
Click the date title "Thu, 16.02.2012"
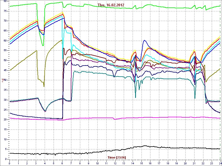(111, 5)
